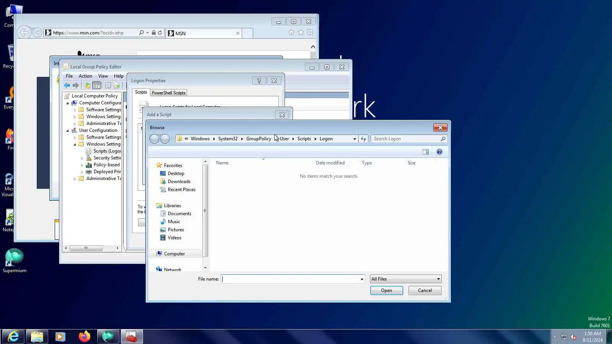
Task: Click the Open button in the Browse dialog
Action: [386, 290]
